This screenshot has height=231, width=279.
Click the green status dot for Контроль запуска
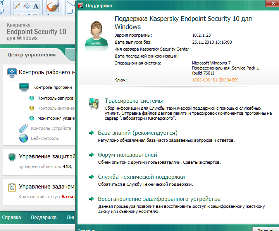pos(32,98)
